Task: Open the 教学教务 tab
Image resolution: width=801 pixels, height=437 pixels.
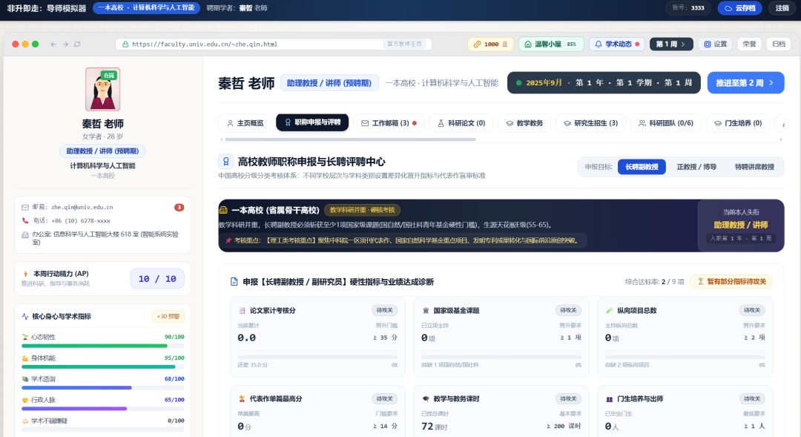Action: (x=524, y=123)
